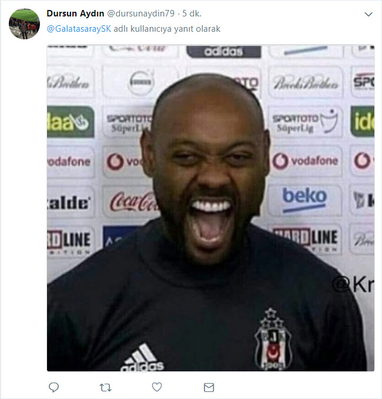The height and width of the screenshot is (399, 382).
Task: Click the Spor Toto SüperLig logo at right
Action: click(x=305, y=121)
